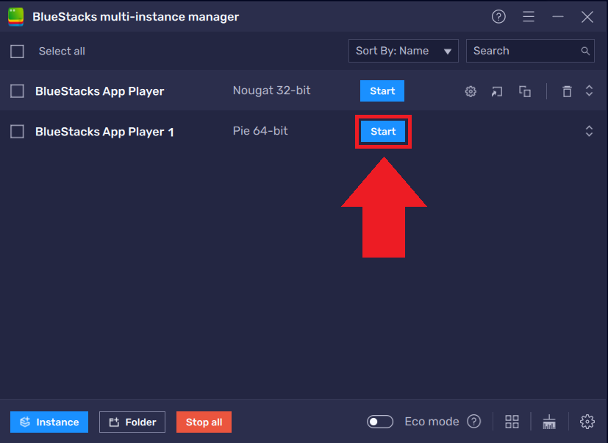
Task: Open disk cleanup broom icon
Action: click(549, 422)
